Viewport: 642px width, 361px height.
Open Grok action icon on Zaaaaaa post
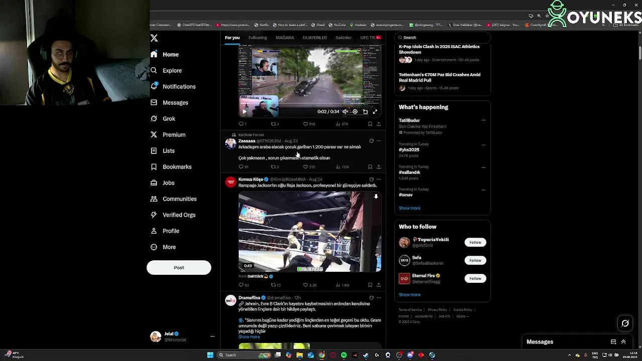point(371,141)
